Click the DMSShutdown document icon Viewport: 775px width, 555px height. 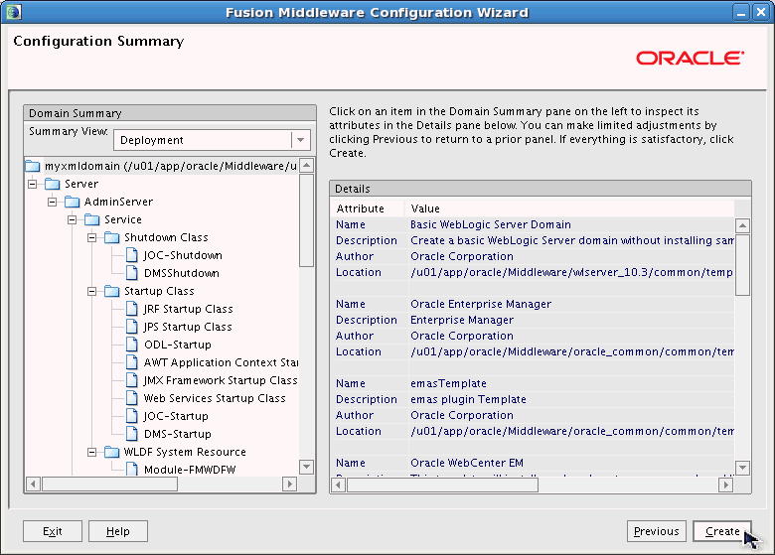pos(132,273)
